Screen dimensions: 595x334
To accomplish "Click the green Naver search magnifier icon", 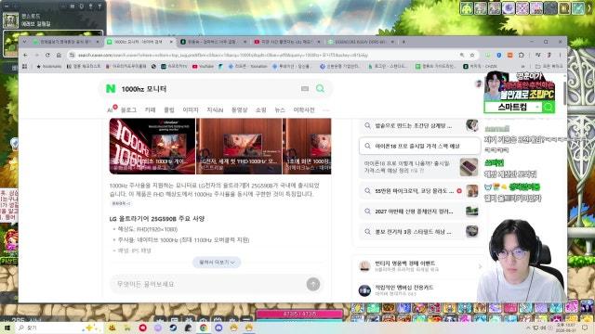I will [x=320, y=89].
